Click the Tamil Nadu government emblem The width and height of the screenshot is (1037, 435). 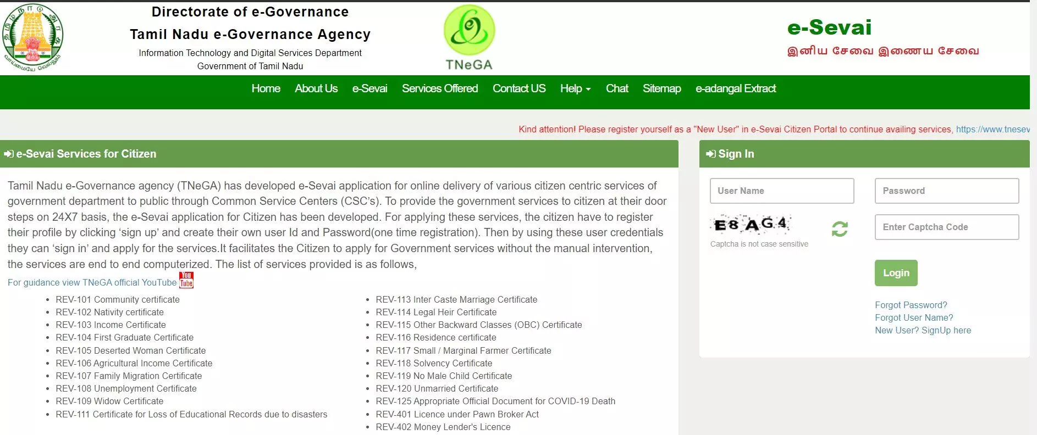click(x=32, y=38)
